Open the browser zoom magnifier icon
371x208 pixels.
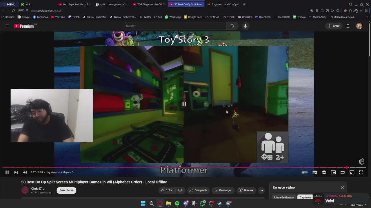point(312,11)
